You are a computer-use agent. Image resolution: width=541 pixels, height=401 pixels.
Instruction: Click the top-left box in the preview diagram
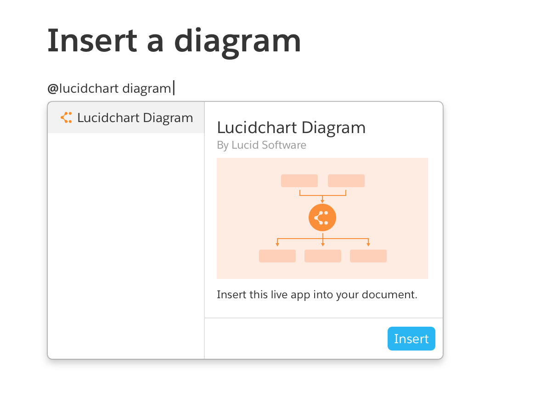299,181
